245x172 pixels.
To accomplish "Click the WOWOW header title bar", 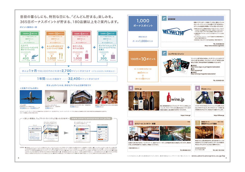I will [195, 18].
